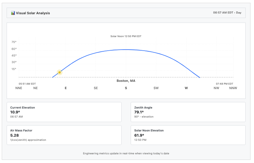The height and width of the screenshot is (163, 254).
Task: Click the Visual Solar Analysis heading
Action: click(33, 13)
